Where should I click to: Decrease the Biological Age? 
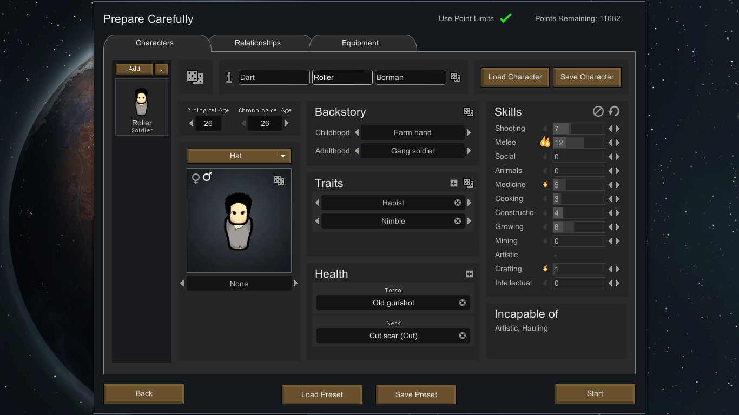coord(191,123)
